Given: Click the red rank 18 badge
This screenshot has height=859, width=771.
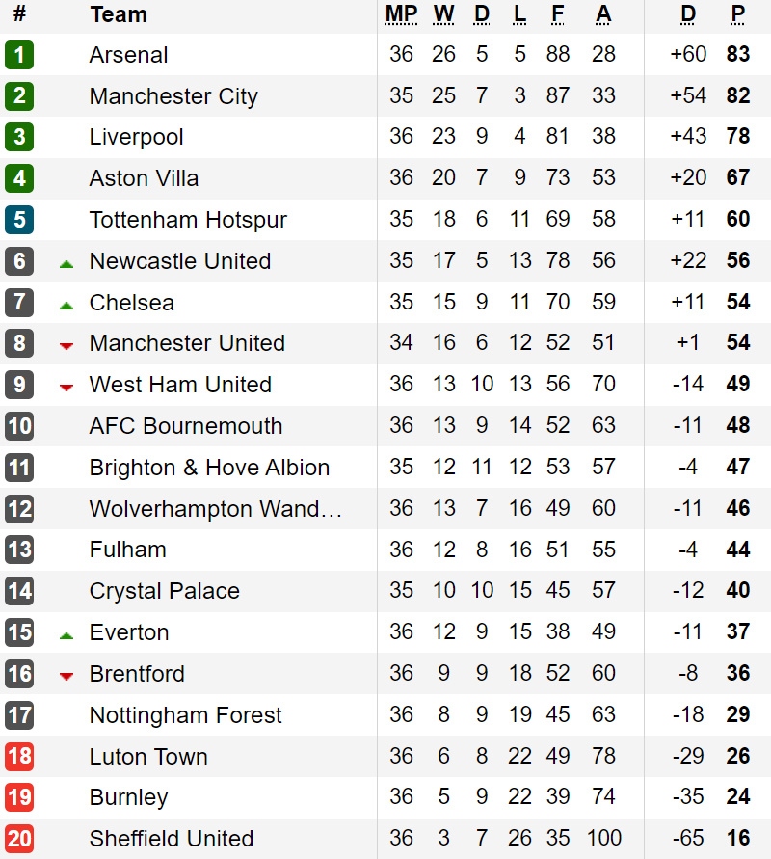Looking at the screenshot, I should [19, 756].
